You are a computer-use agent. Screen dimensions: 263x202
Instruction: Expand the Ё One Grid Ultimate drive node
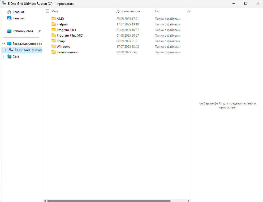pos(6,50)
